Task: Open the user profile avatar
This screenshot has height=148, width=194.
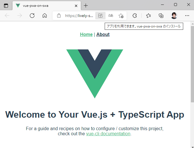Action: click(x=174, y=16)
